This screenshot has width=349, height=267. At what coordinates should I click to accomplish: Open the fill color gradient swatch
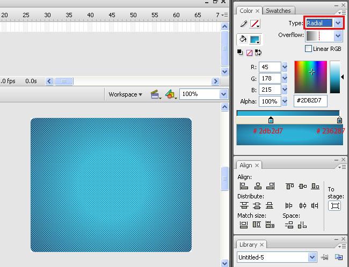[255, 40]
